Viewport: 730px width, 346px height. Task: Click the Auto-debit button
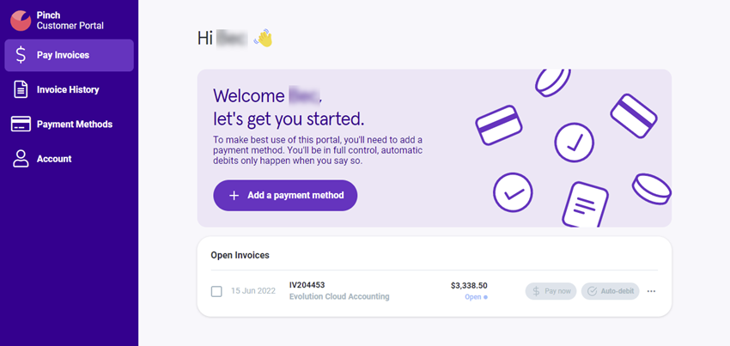(611, 291)
